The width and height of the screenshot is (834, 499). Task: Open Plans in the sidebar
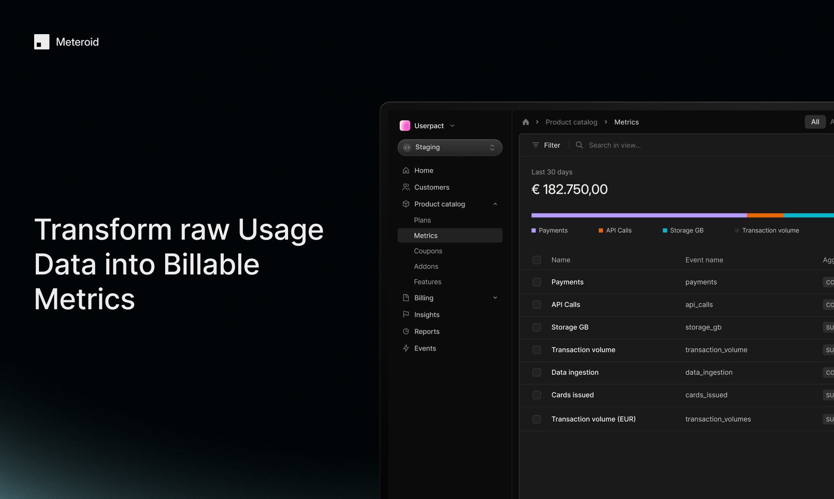click(422, 220)
